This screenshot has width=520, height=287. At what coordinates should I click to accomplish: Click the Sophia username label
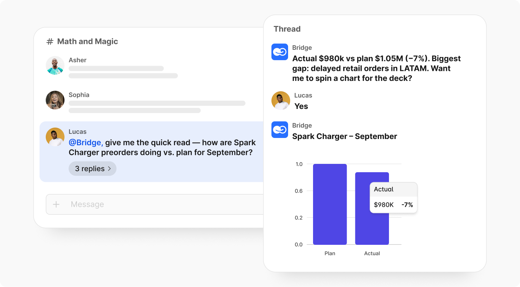[79, 95]
